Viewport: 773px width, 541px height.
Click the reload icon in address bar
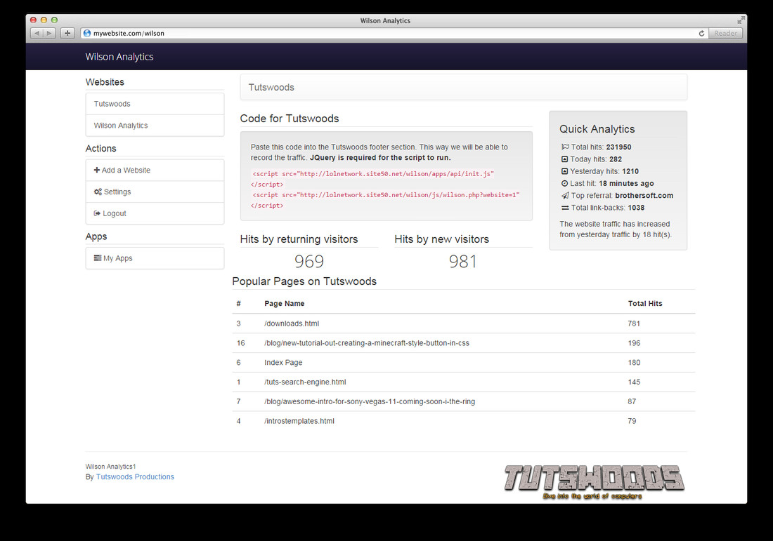(701, 33)
